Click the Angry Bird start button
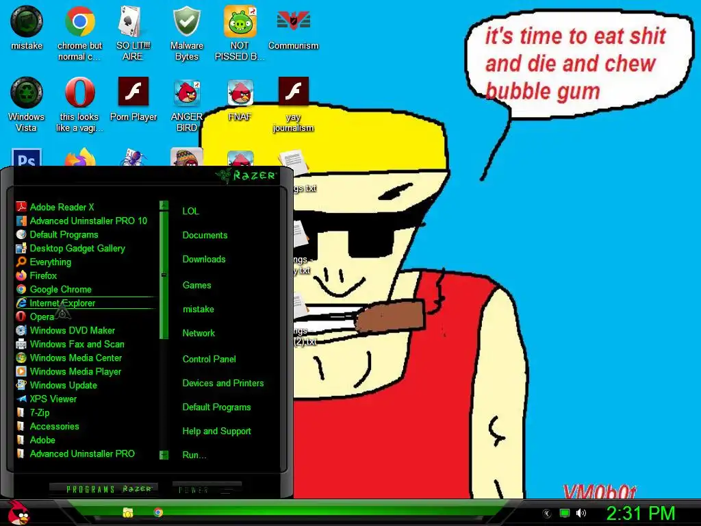701x526 pixels. point(18,512)
